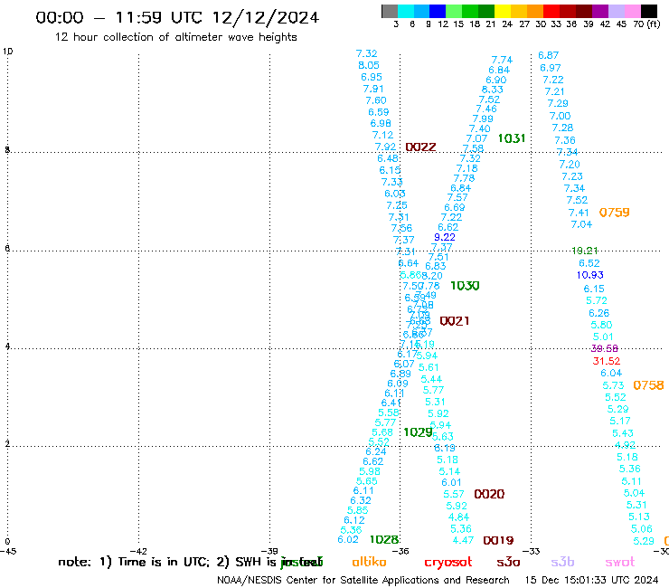Click the wave height value '6.87'
This screenshot has width=669, height=588.
[x=548, y=55]
